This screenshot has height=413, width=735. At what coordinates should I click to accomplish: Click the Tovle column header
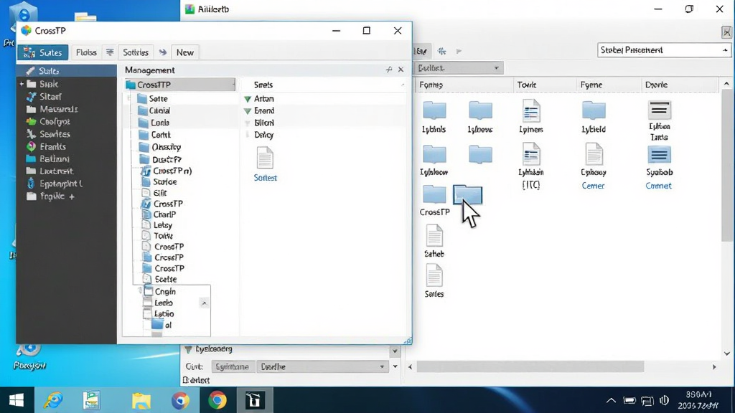coord(526,85)
